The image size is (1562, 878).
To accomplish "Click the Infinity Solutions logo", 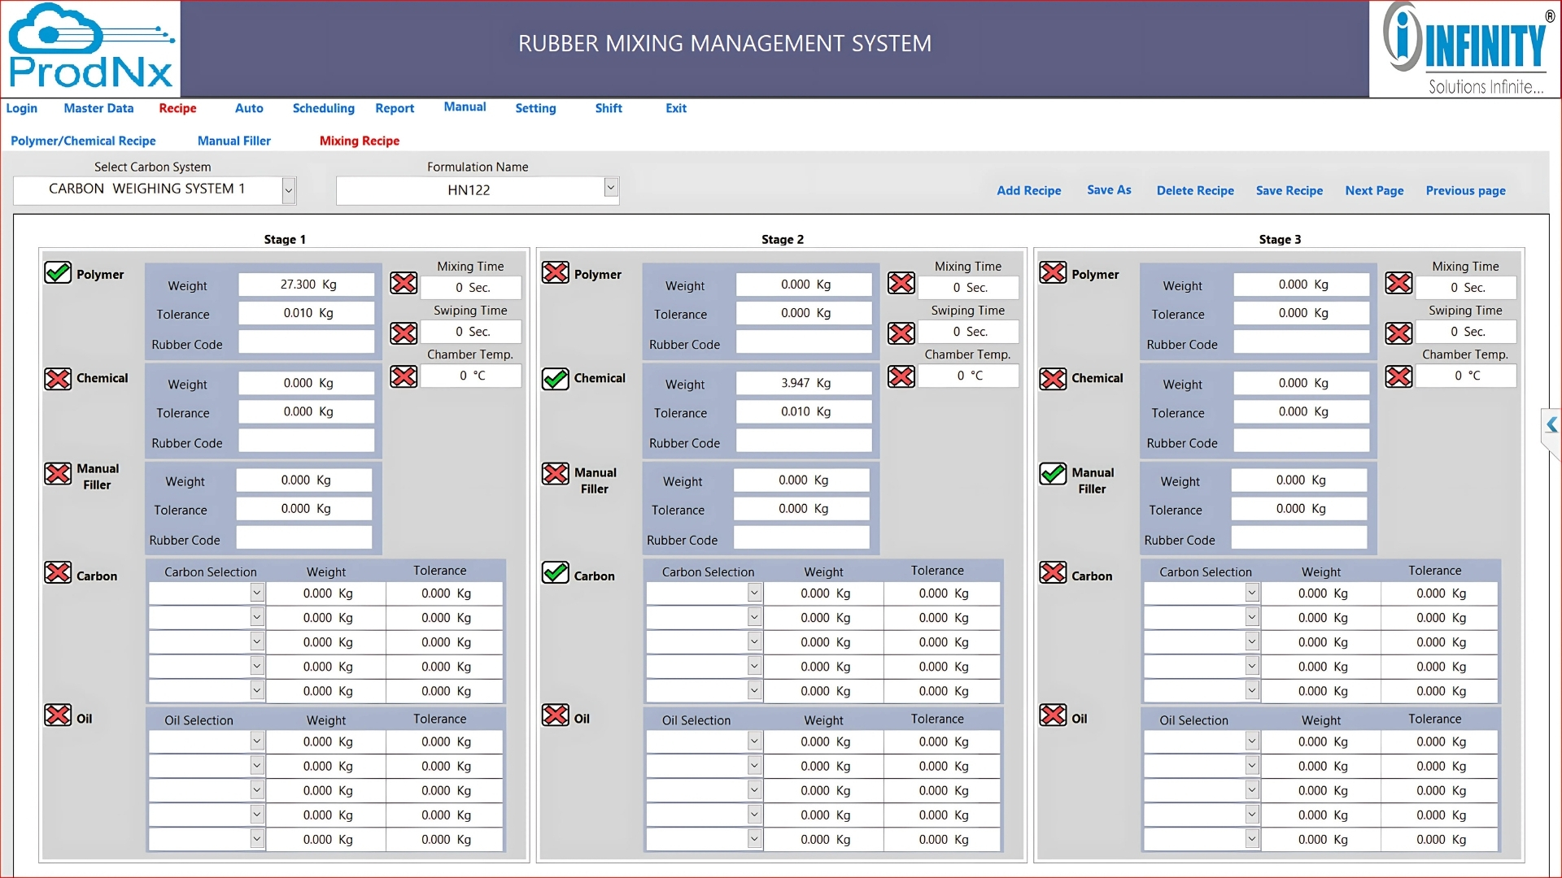I will coord(1464,49).
